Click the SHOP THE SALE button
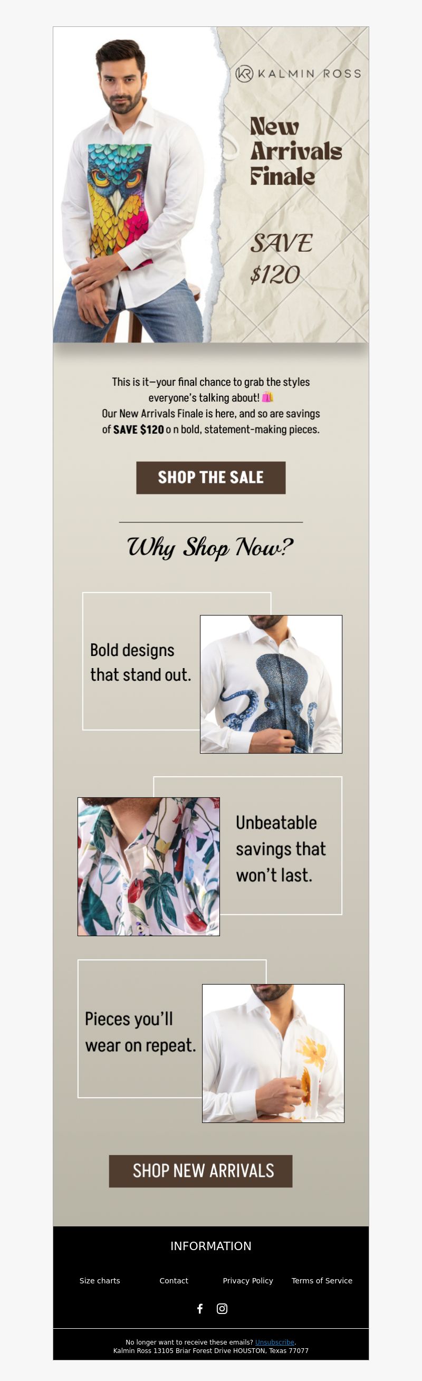 210,478
